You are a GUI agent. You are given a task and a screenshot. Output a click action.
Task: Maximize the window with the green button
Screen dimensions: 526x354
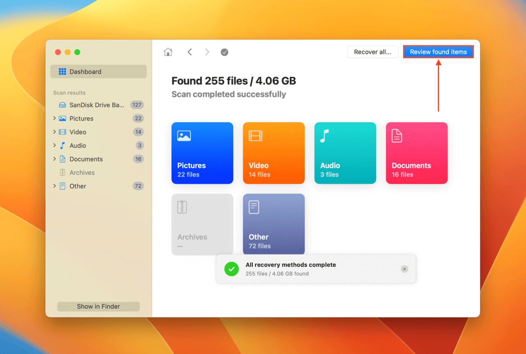click(77, 52)
